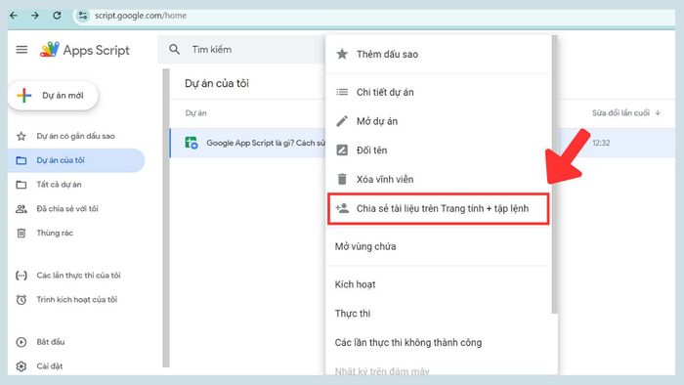Click the people icon for shared projects
The height and width of the screenshot is (385, 684).
[21, 209]
